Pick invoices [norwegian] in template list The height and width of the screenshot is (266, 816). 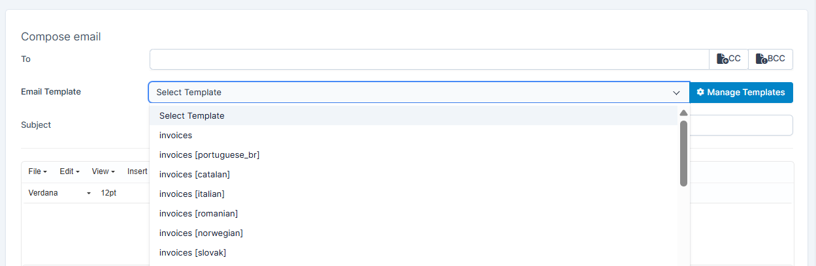click(201, 233)
